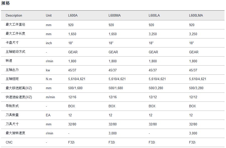Click F32i value under L600LA
Screen dimensions: 226x148
point(152,142)
